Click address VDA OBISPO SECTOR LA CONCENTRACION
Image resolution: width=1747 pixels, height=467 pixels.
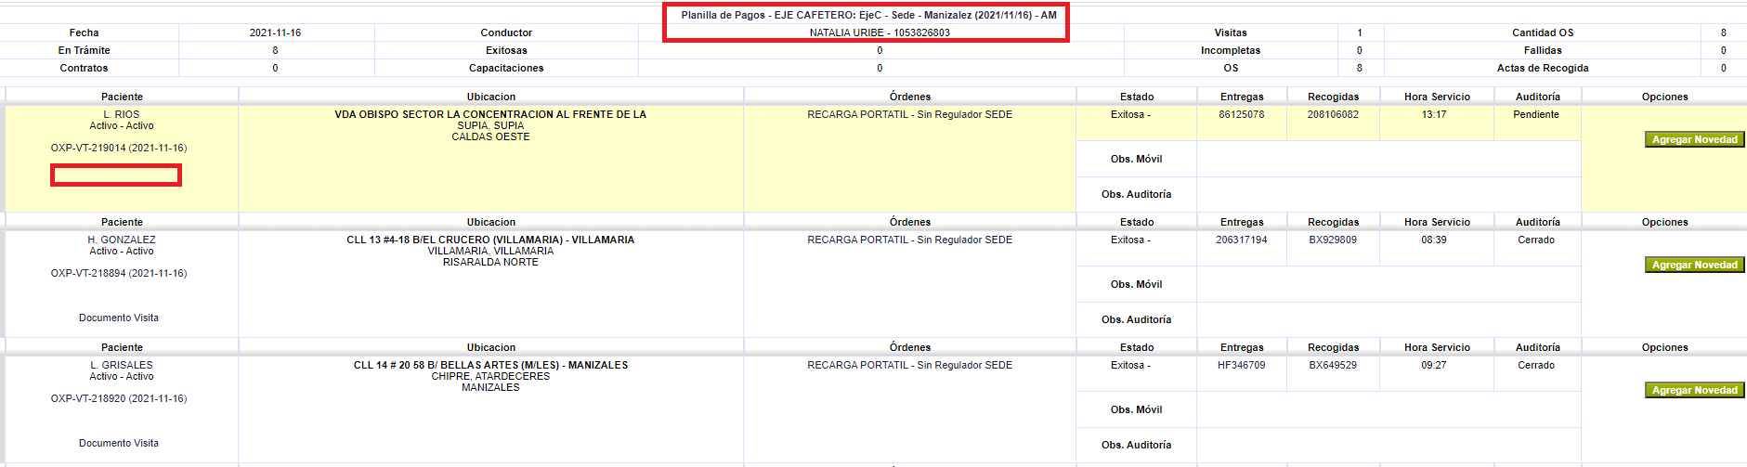[490, 114]
